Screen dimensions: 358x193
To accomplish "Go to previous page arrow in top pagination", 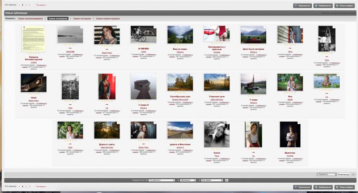I will pyautogui.click(x=19, y=5).
